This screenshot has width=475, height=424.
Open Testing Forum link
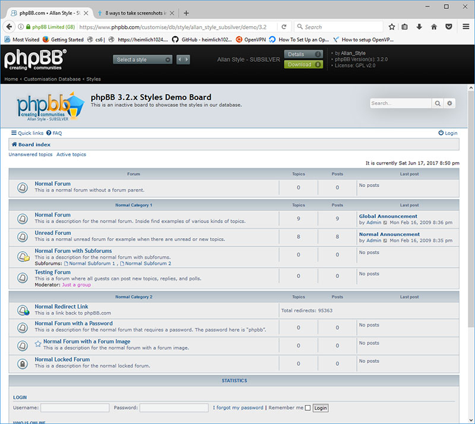[52, 272]
